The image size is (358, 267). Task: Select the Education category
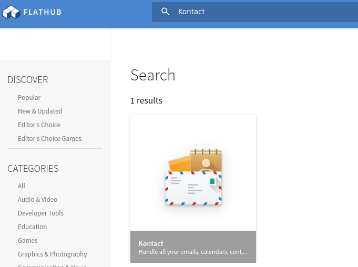[x=32, y=227]
